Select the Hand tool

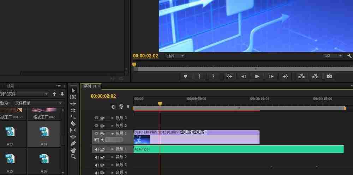point(73,150)
